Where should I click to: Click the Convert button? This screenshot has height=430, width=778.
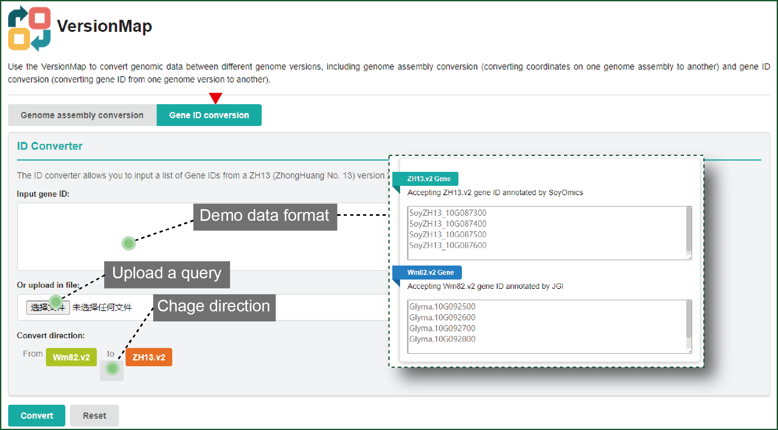(37, 415)
